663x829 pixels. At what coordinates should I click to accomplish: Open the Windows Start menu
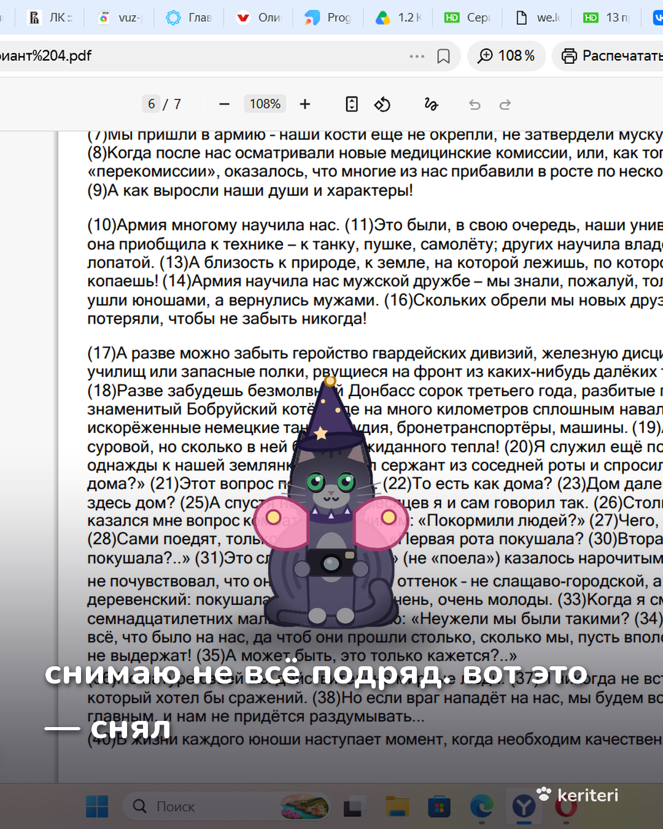(x=97, y=806)
